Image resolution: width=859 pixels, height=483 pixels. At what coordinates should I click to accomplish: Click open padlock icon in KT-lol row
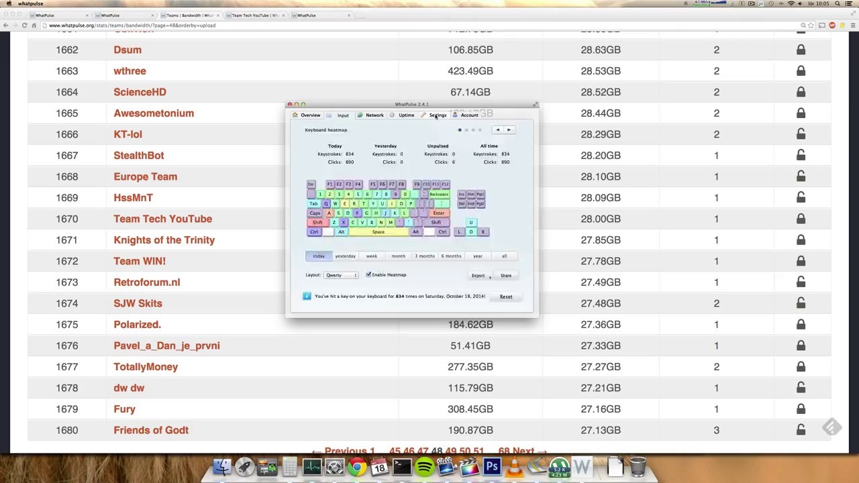point(801,134)
